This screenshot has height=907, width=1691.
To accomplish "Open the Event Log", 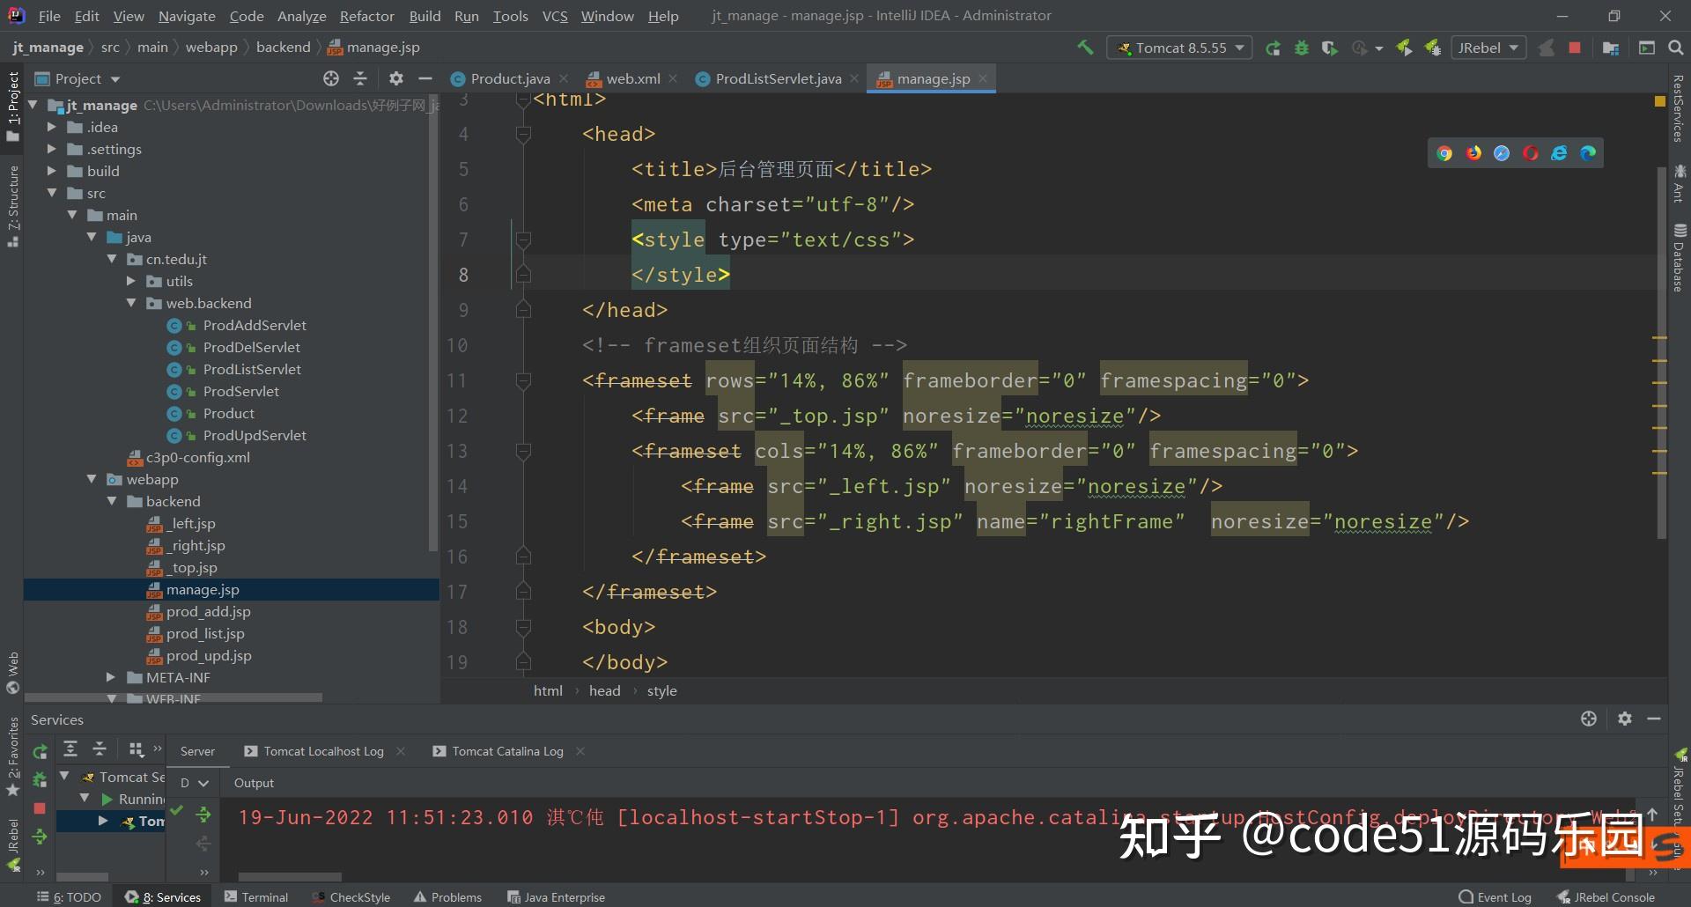I will [1495, 896].
